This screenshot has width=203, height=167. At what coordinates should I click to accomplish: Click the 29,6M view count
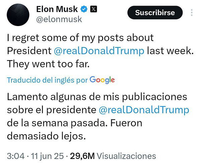click(82, 156)
